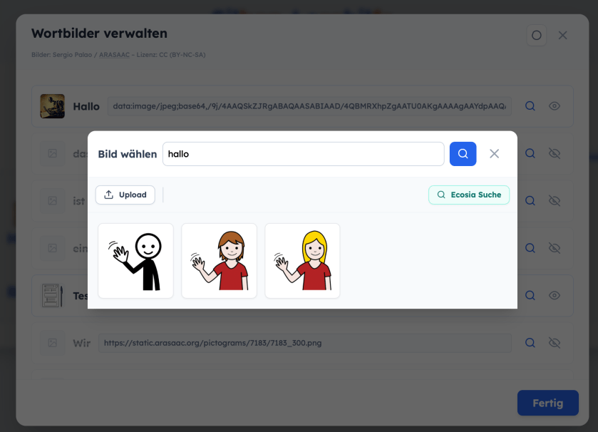598x432 pixels.
Task: Toggle the crossed-out eye in the ist row
Action: (555, 201)
